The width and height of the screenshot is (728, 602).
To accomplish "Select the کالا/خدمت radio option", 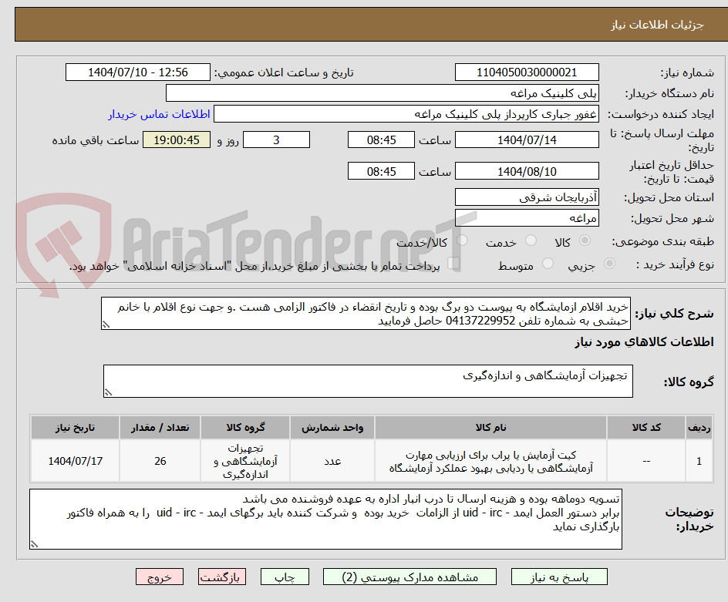I will pyautogui.click(x=461, y=240).
